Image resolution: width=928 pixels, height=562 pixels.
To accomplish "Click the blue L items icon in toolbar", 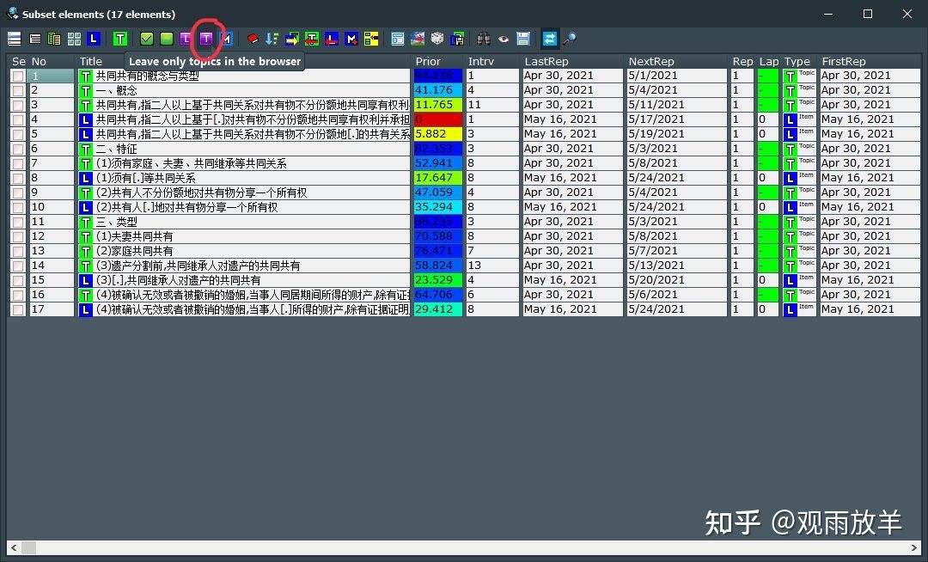I will pos(94,39).
